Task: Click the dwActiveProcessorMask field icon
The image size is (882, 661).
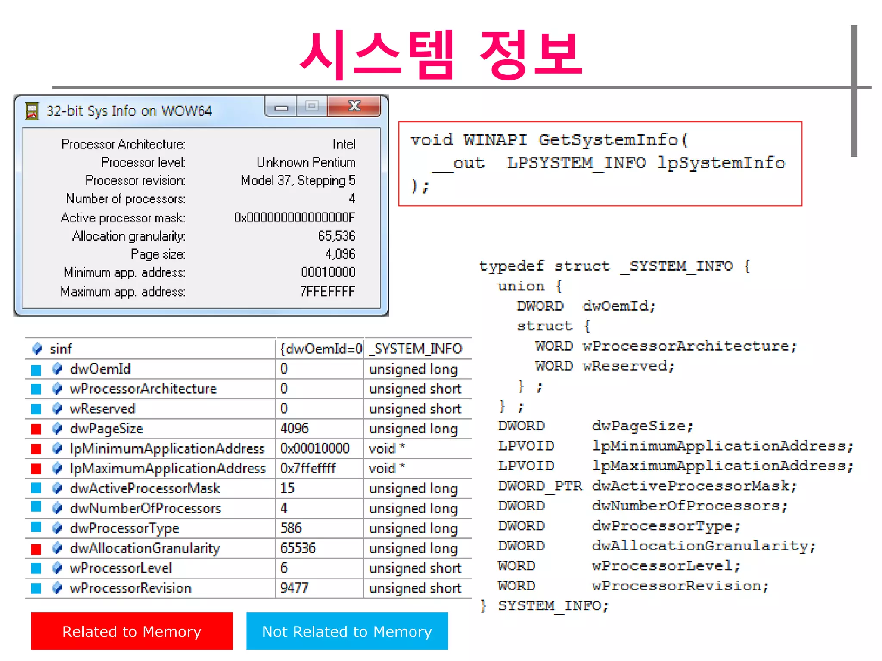Action: [x=57, y=488]
